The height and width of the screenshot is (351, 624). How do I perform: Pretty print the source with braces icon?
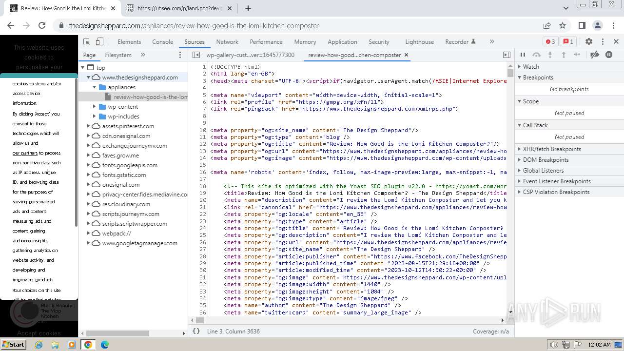pyautogui.click(x=196, y=331)
